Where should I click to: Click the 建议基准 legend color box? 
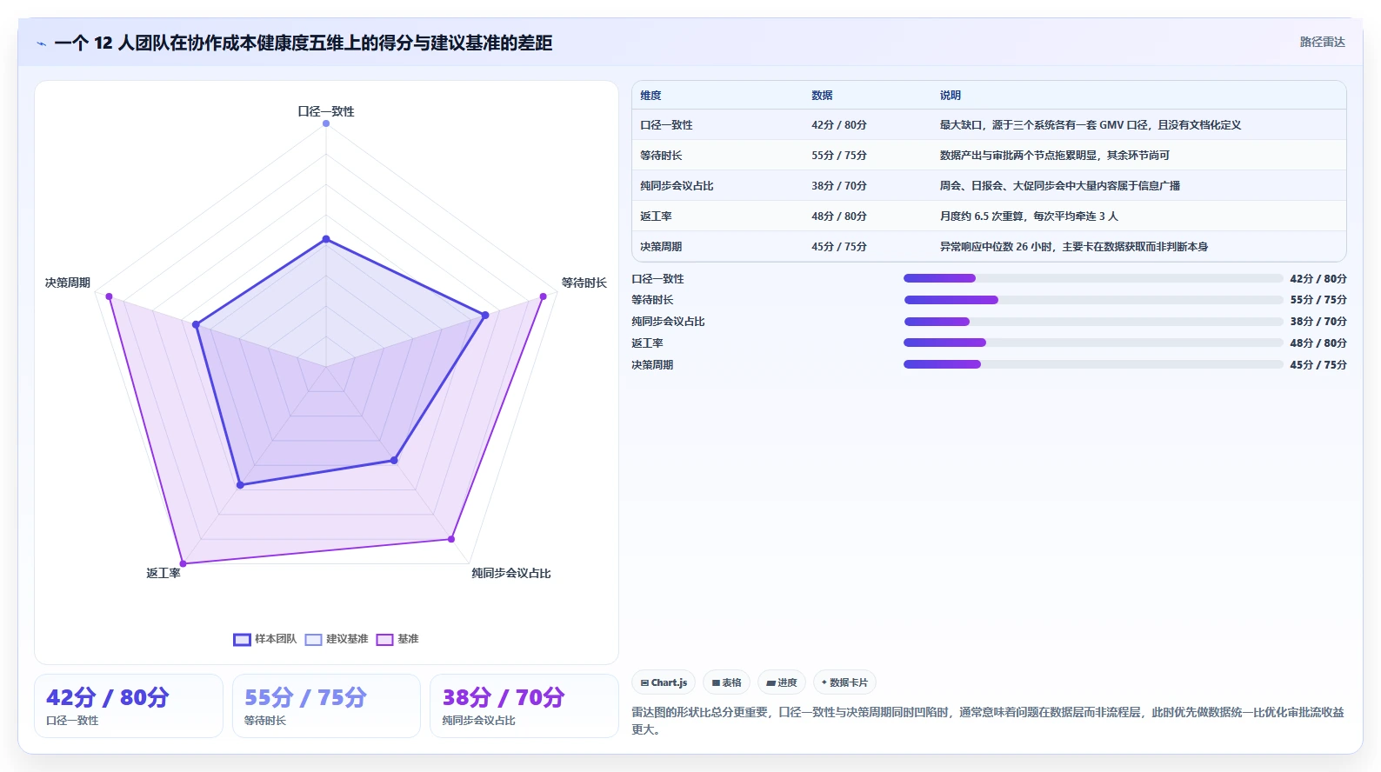[x=313, y=640]
